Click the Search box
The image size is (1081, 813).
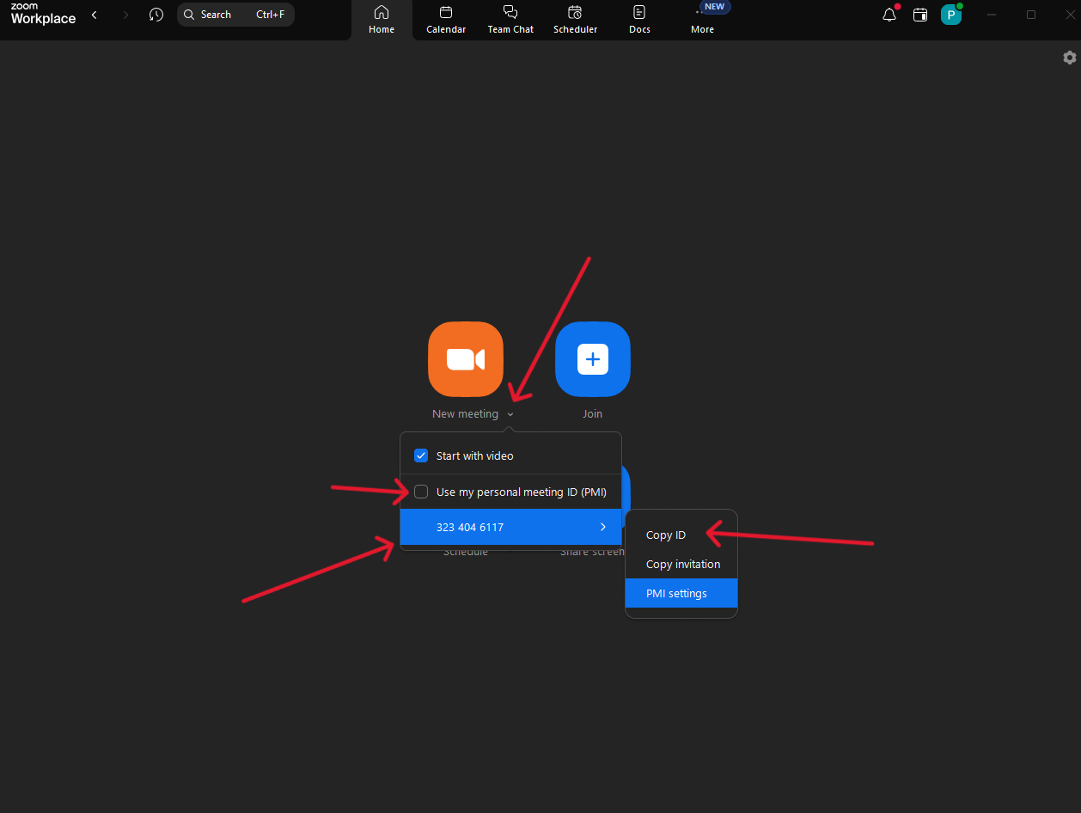tap(235, 15)
